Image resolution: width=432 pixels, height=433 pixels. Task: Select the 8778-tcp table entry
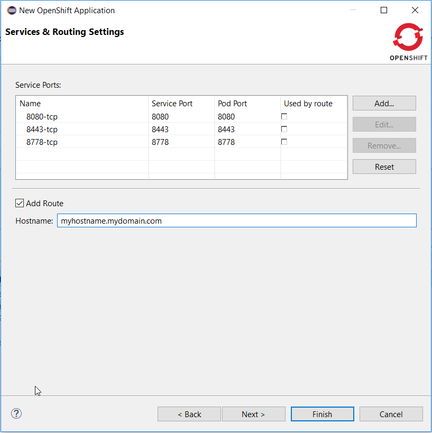pos(42,142)
